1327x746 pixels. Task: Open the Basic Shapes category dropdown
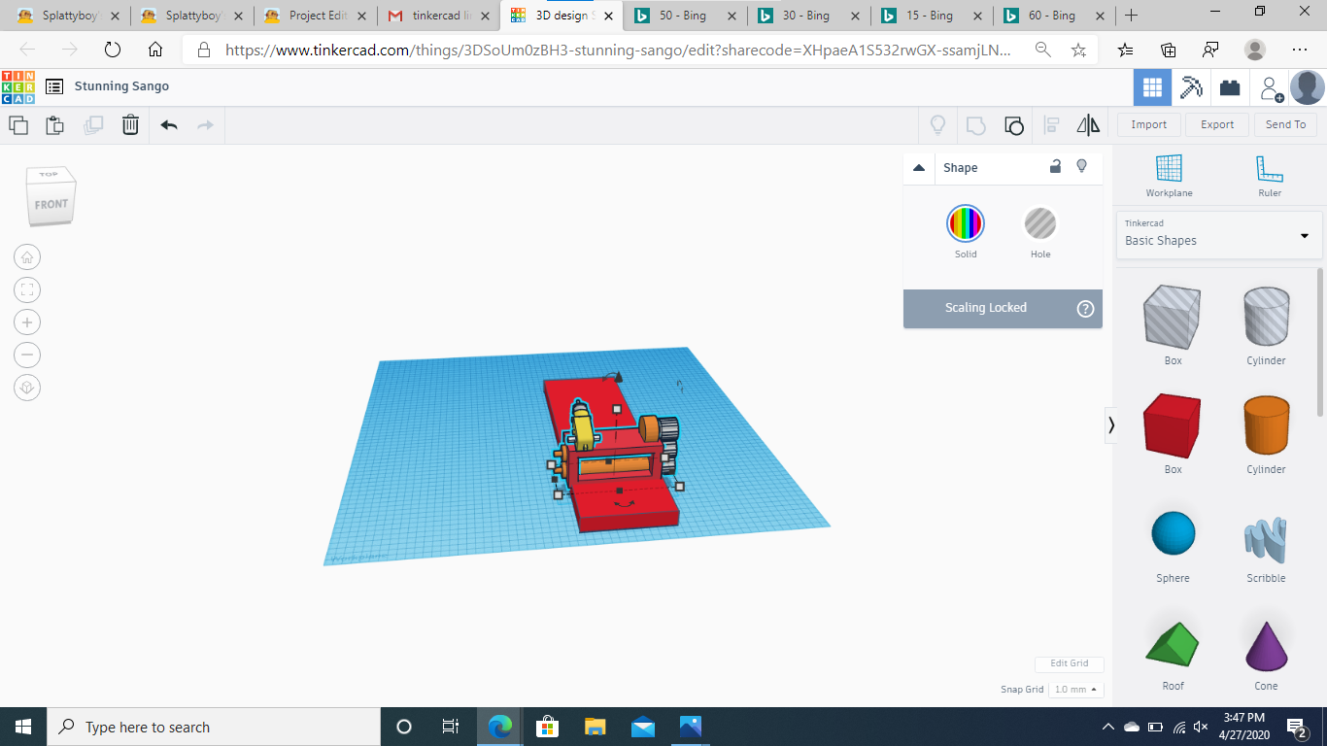1218,235
